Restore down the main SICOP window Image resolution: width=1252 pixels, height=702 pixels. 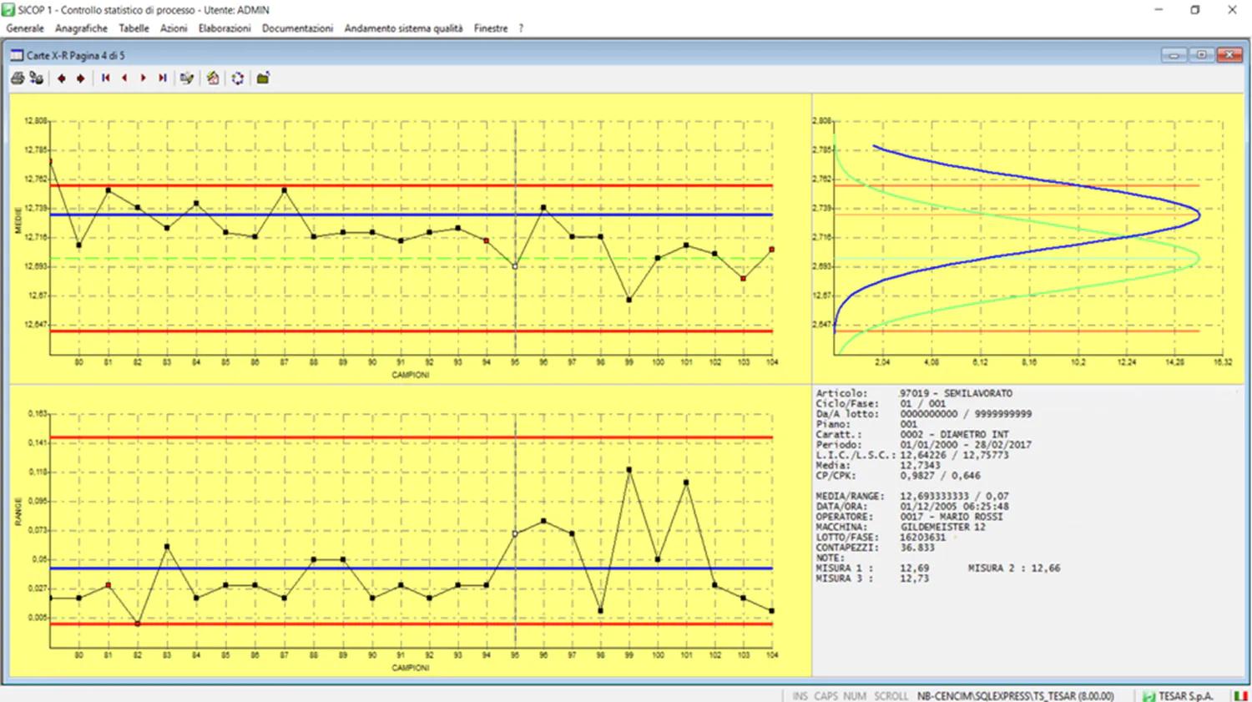coord(1194,10)
